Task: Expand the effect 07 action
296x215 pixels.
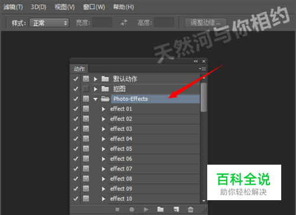Action: 104,169
